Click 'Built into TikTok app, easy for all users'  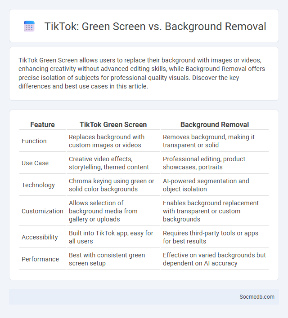pyautogui.click(x=111, y=237)
